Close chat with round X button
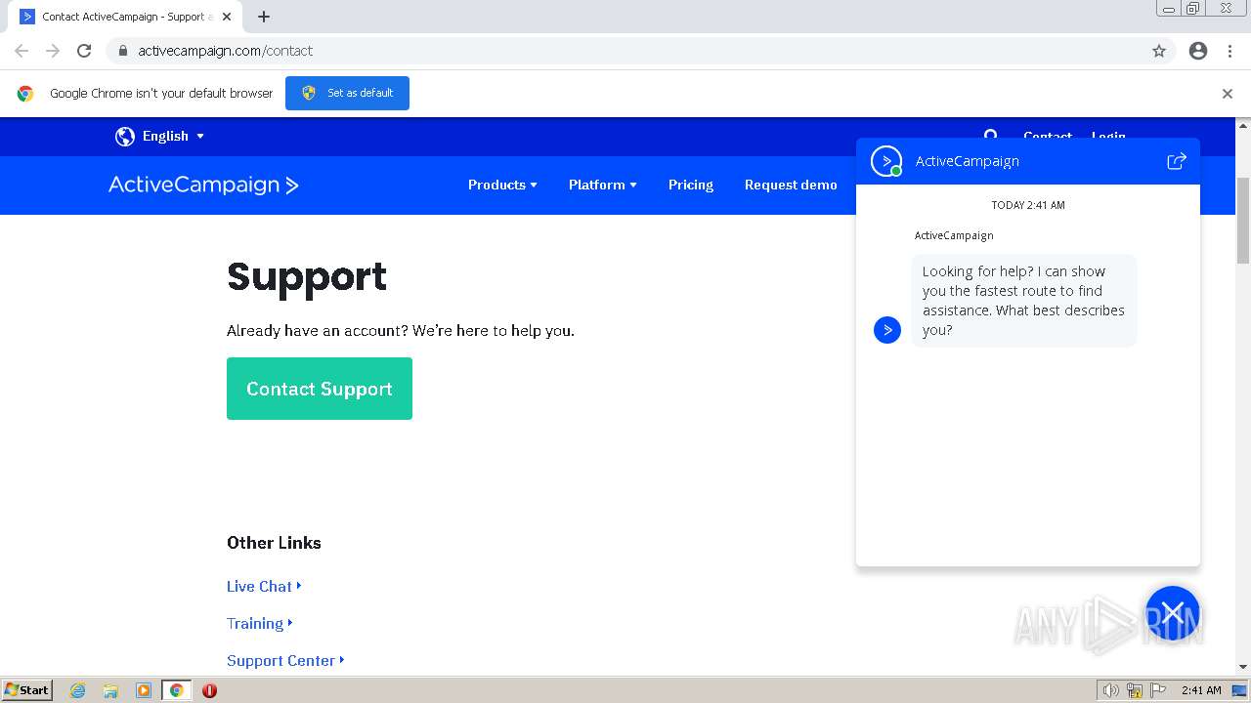Viewport: 1251px width, 703px height. point(1173,613)
